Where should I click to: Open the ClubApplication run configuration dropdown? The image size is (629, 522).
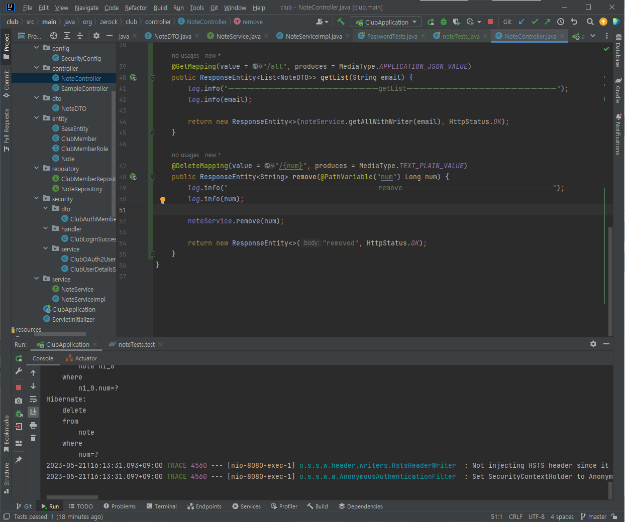pyautogui.click(x=386, y=22)
